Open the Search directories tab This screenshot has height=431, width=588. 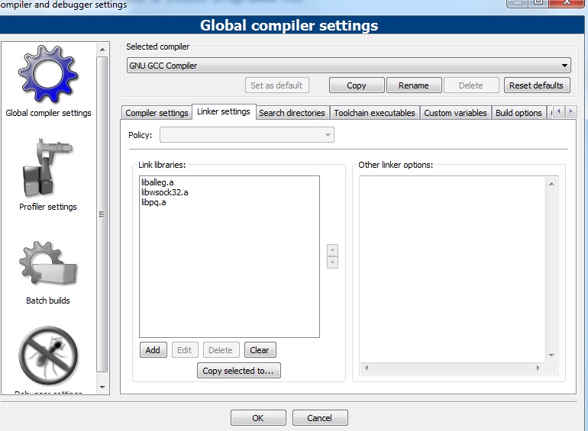pos(292,113)
